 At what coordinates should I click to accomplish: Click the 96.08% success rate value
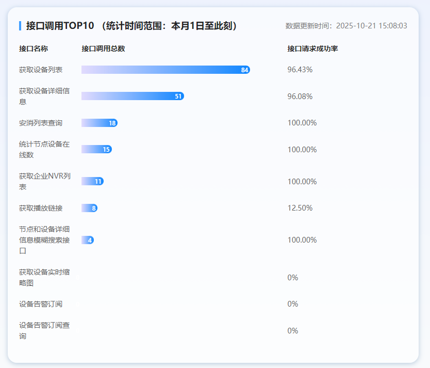(300, 97)
